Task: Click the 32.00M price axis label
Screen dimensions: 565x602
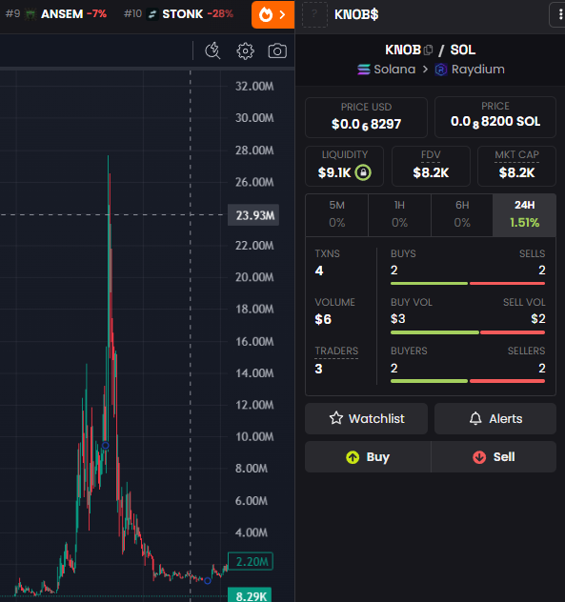Action: click(254, 86)
